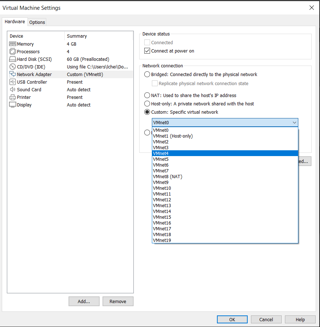The image size is (320, 327).
Task: Click the Display "Auto detect" summary
Action: click(x=78, y=105)
